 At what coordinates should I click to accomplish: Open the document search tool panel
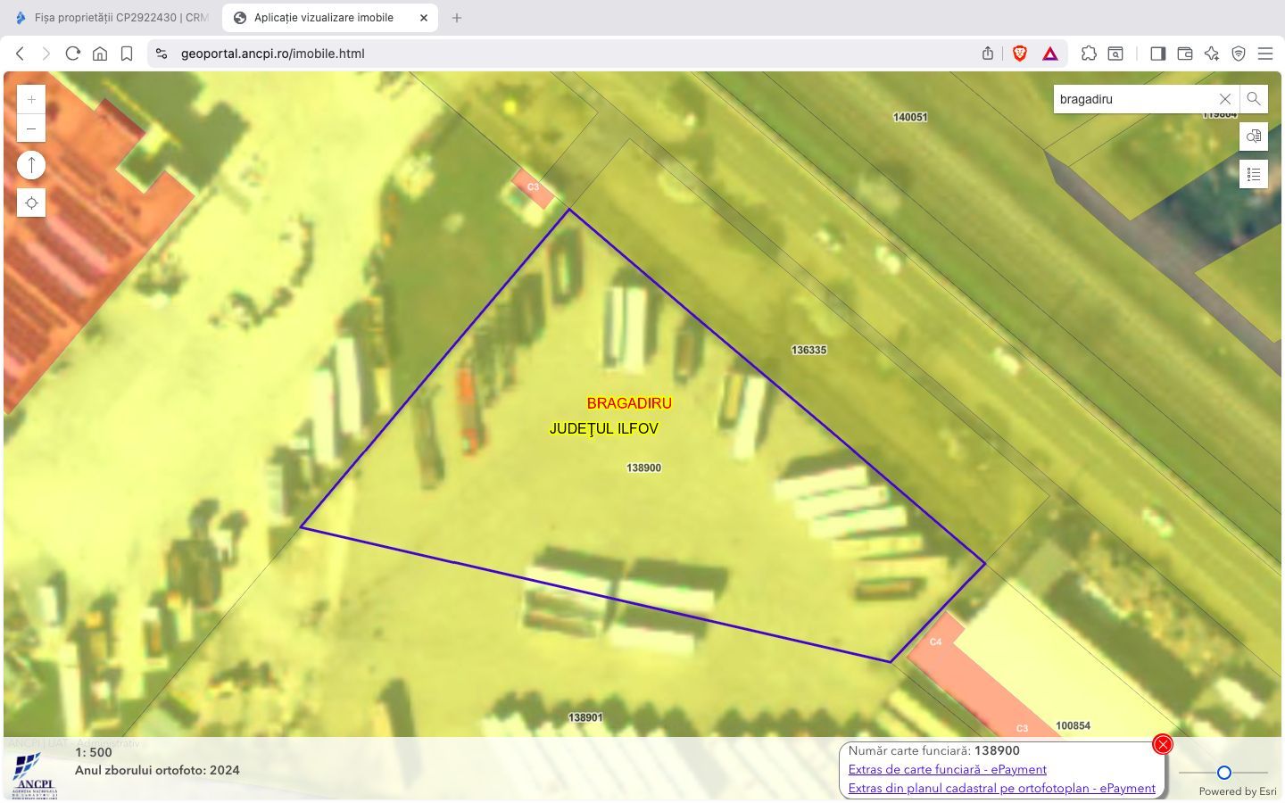point(1253,137)
